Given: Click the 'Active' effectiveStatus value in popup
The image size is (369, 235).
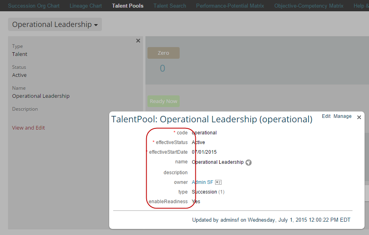Looking at the screenshot, I should pos(198,142).
